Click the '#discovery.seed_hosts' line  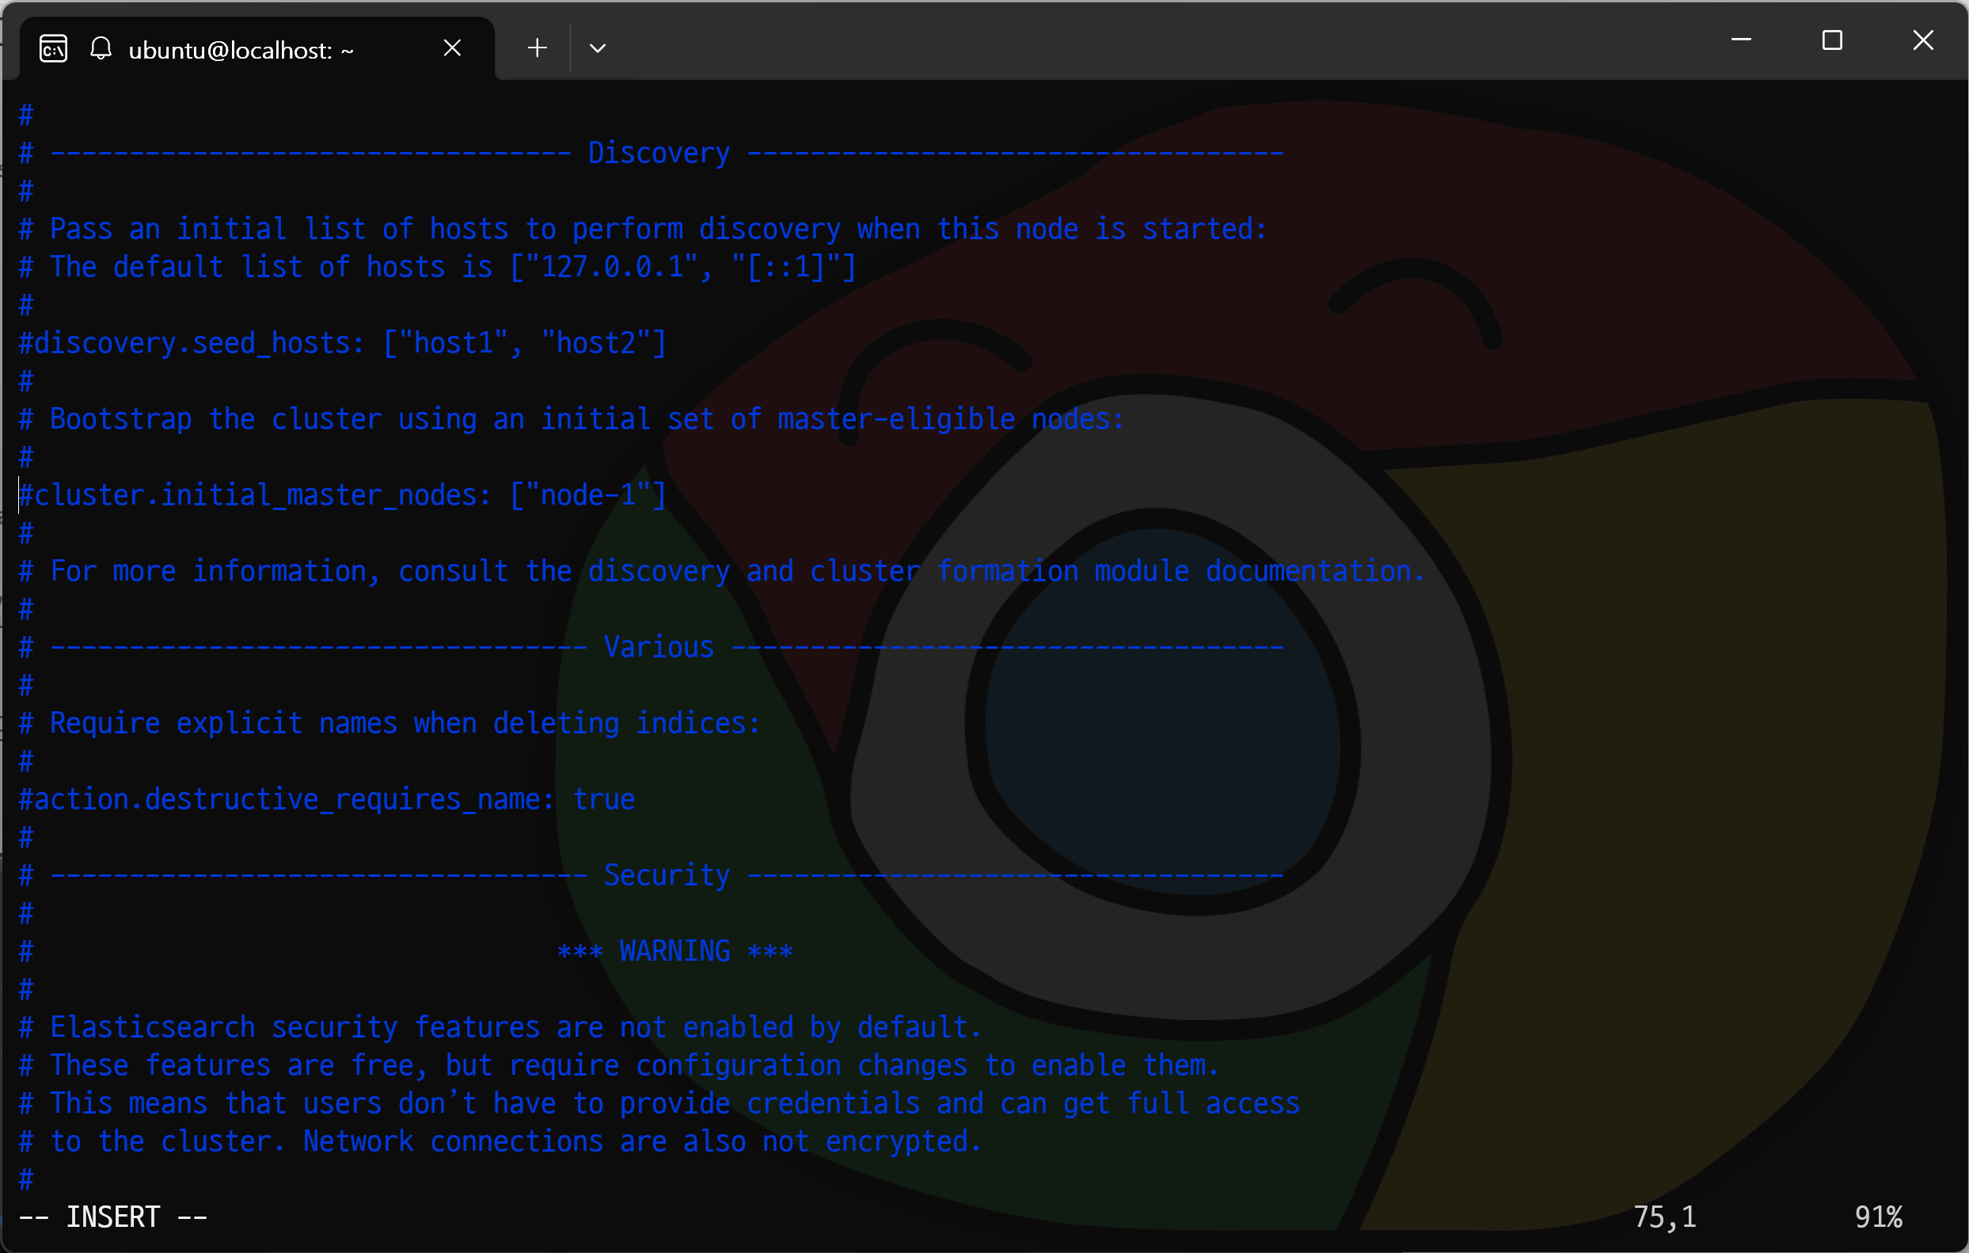343,344
